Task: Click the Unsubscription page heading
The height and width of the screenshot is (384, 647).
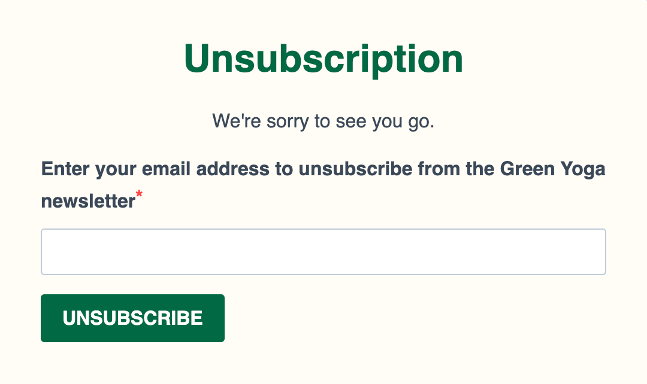Action: point(323,59)
